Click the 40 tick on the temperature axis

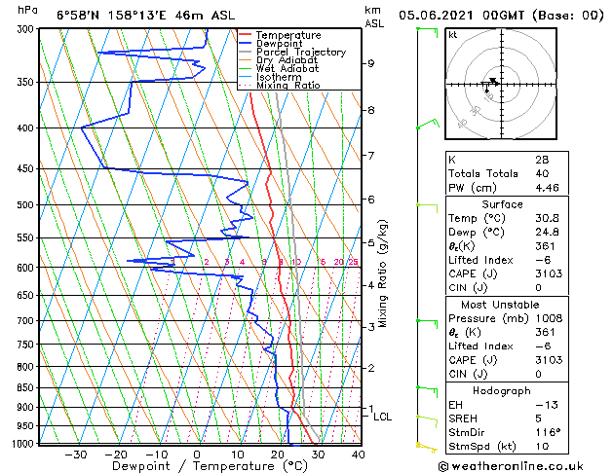coord(358,455)
